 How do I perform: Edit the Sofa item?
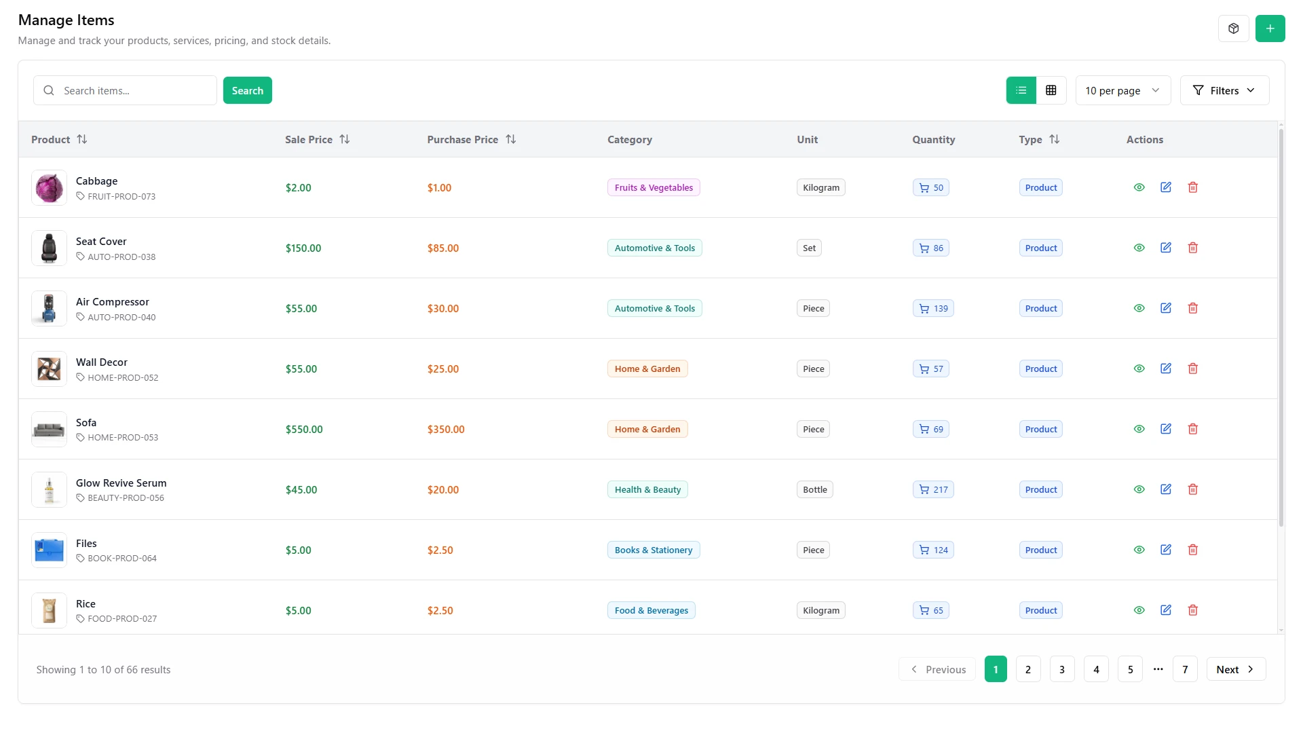pos(1166,429)
